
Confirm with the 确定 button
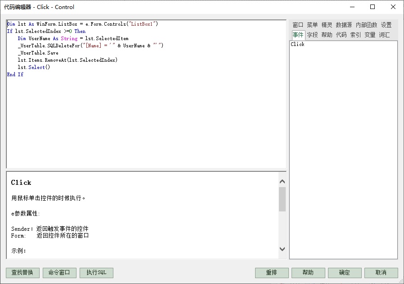click(x=345, y=273)
